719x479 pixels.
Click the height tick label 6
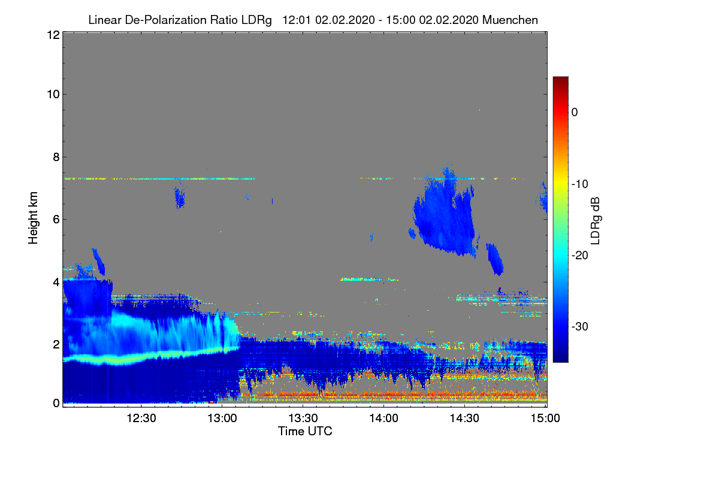tap(55, 219)
